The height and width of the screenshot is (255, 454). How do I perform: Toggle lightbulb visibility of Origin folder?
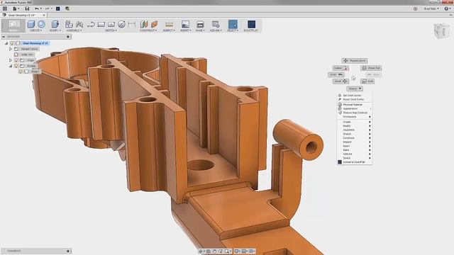tap(16, 60)
